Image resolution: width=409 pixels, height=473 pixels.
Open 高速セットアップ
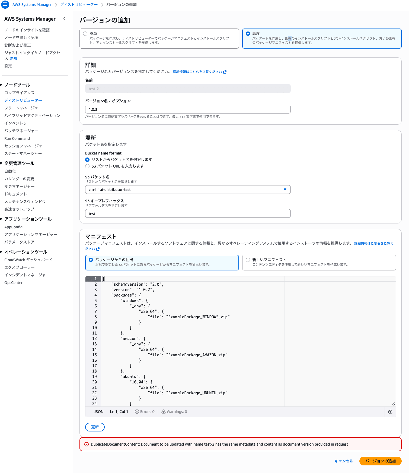click(19, 209)
